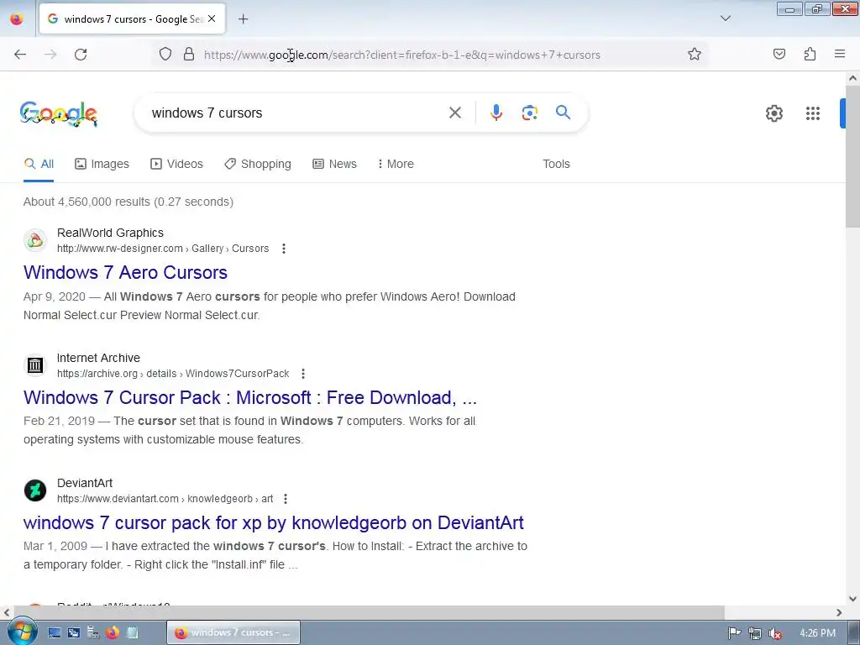Click the 'Internet Archive' site name
This screenshot has height=645, width=860.
99,358
